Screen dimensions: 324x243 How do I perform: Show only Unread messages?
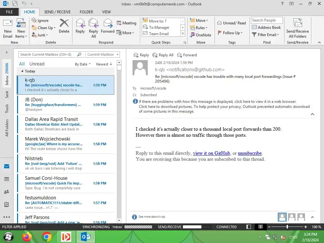click(x=37, y=64)
